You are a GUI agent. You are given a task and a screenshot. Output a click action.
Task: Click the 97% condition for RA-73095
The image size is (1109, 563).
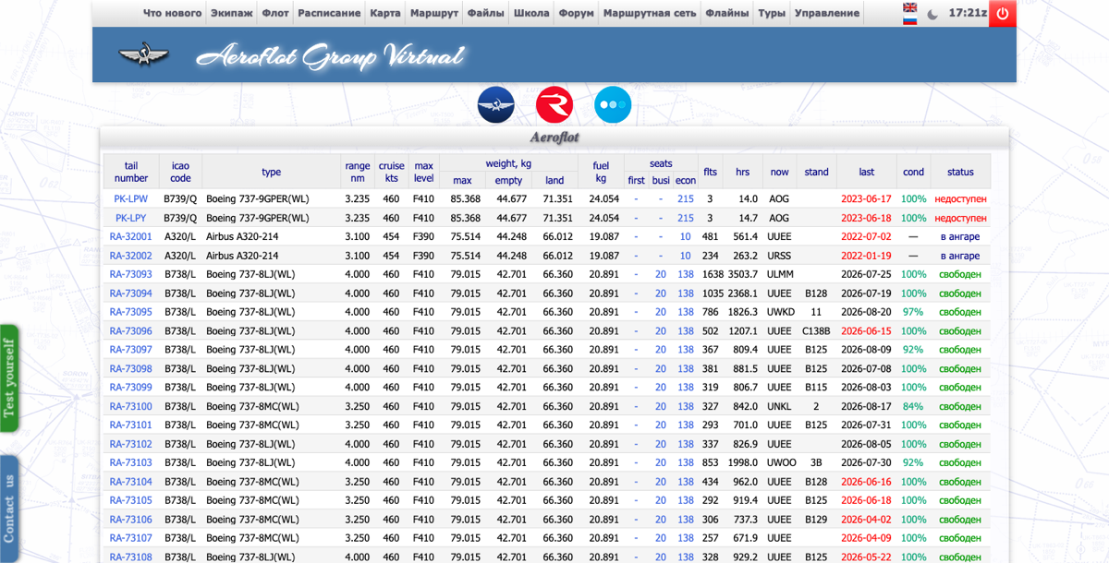coord(913,312)
